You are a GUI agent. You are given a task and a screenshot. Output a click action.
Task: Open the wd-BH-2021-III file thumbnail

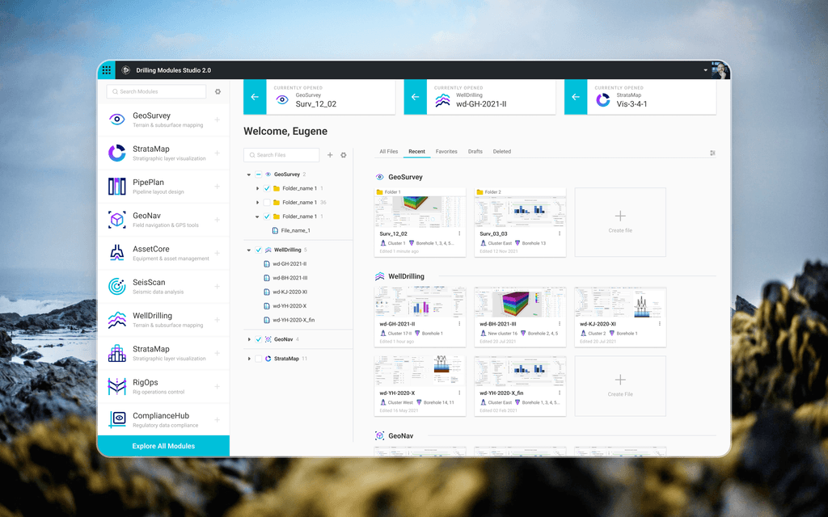point(520,303)
